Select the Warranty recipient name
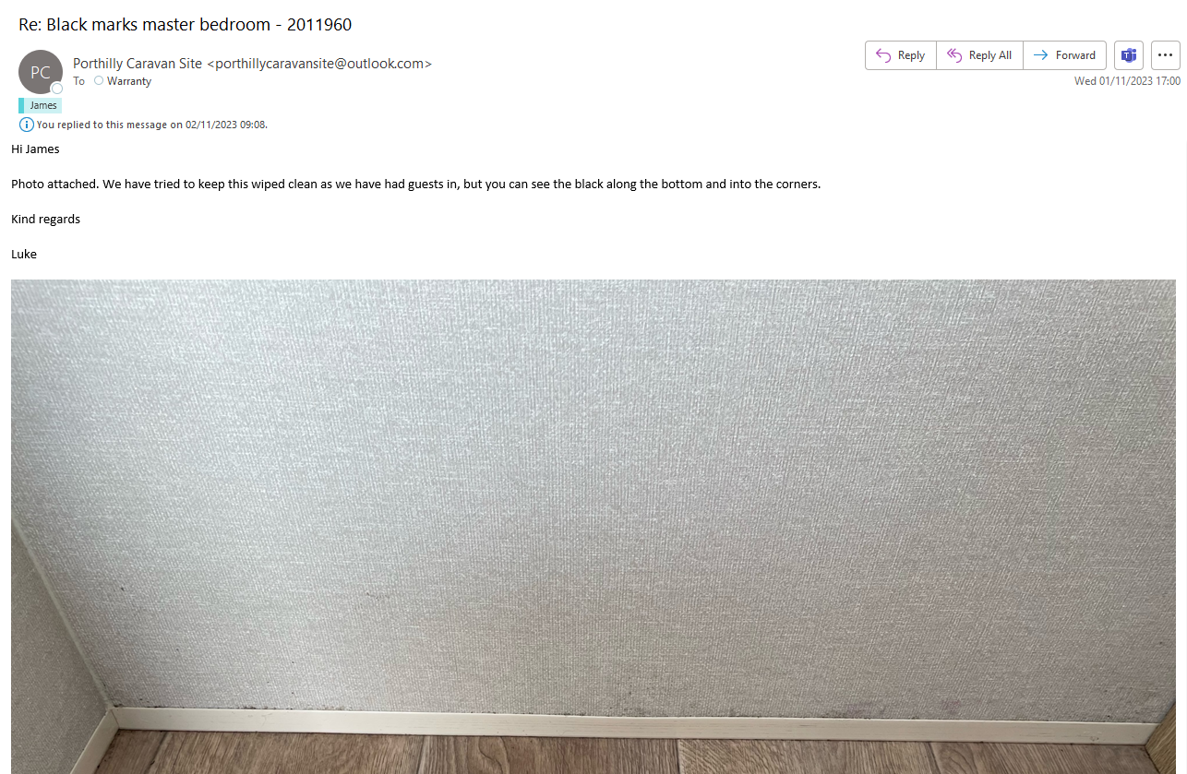1187x774 pixels. click(129, 81)
